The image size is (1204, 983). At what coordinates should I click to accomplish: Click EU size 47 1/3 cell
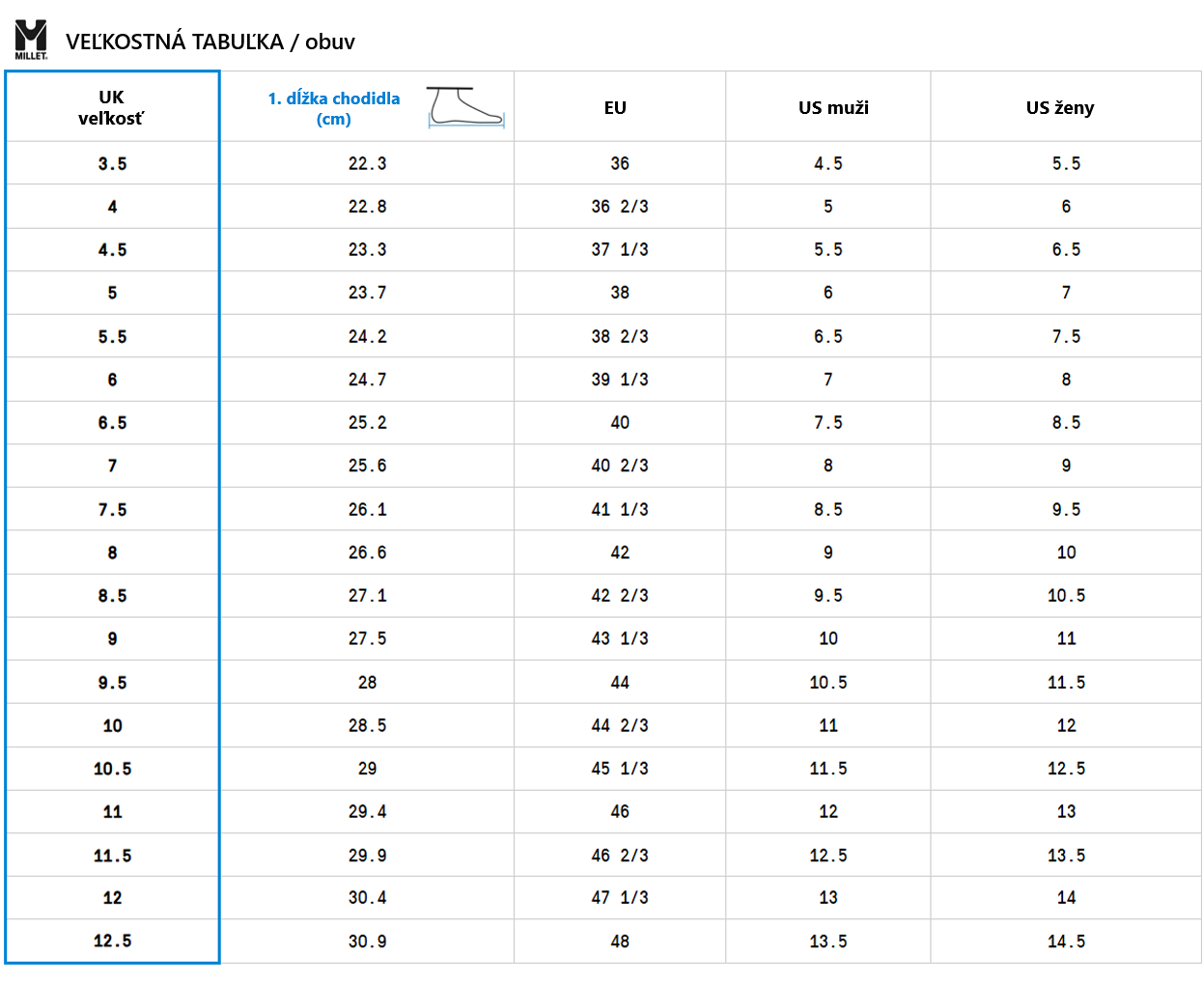620,898
